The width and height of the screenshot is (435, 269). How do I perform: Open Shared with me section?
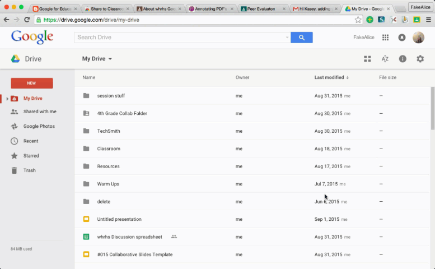coord(39,112)
